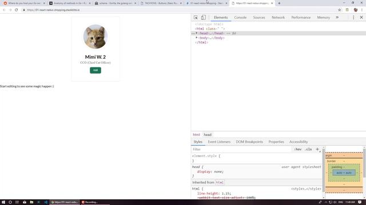
Task: Go forward with the browser forward arrow
Action: click(x=10, y=10)
